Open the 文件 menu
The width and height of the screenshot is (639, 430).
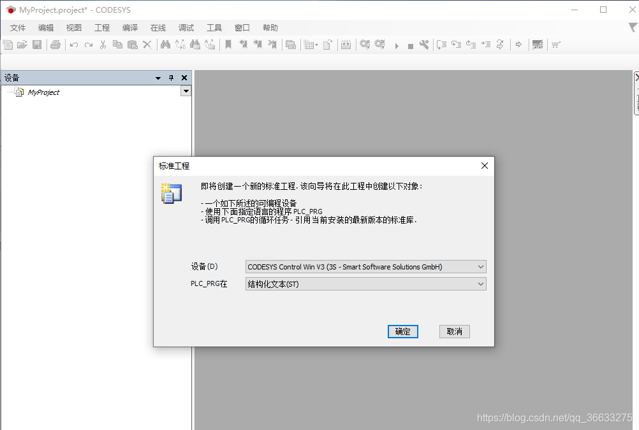coord(17,27)
